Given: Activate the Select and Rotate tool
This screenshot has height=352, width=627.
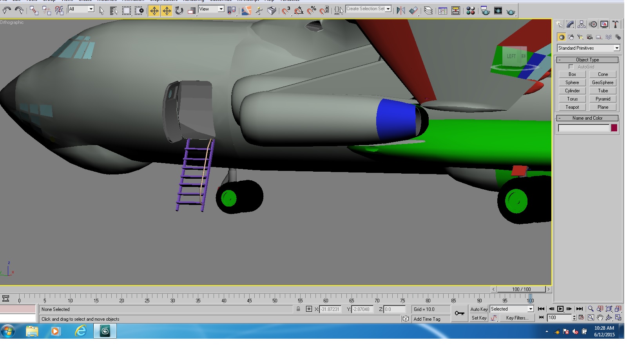Looking at the screenshot, I should point(179,11).
